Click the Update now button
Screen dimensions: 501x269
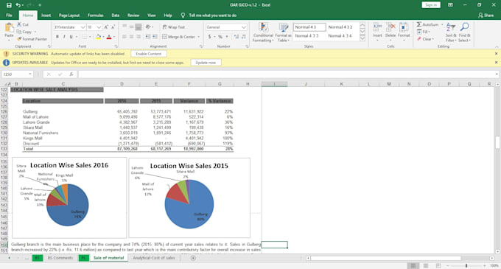click(x=206, y=63)
